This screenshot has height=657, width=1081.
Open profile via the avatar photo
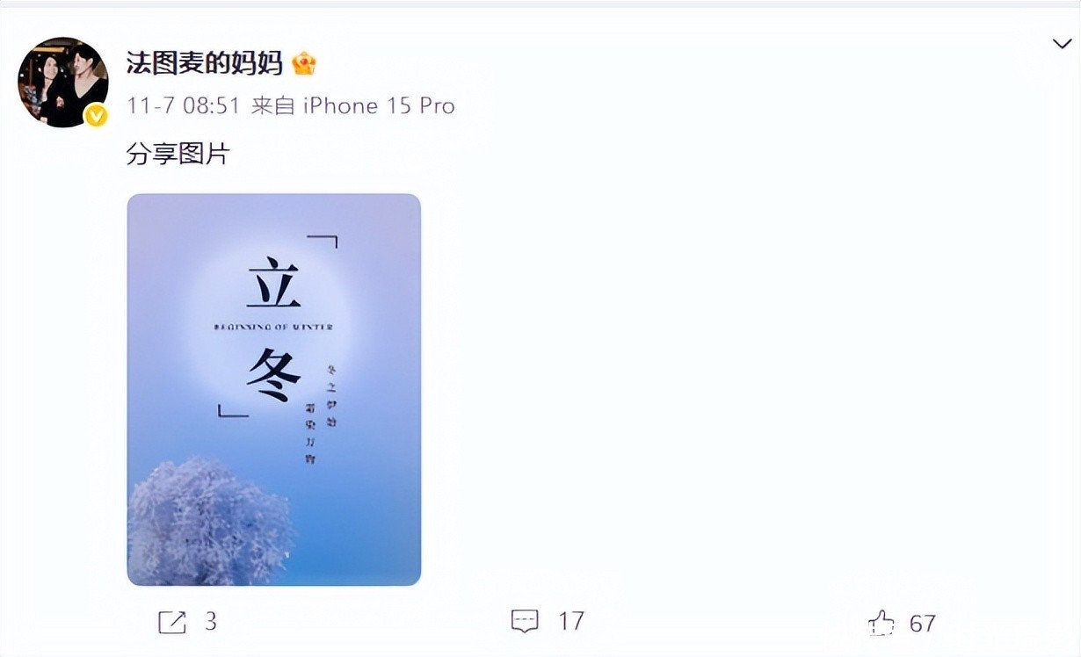[x=62, y=83]
